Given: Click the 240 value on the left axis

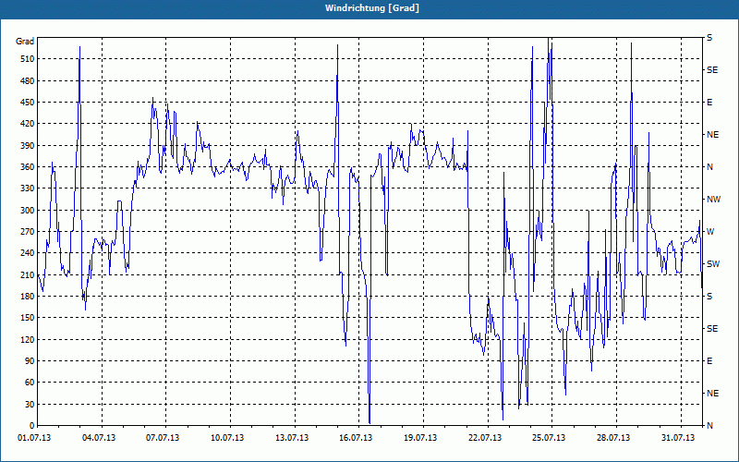Looking at the screenshot, I should pyautogui.click(x=28, y=253).
